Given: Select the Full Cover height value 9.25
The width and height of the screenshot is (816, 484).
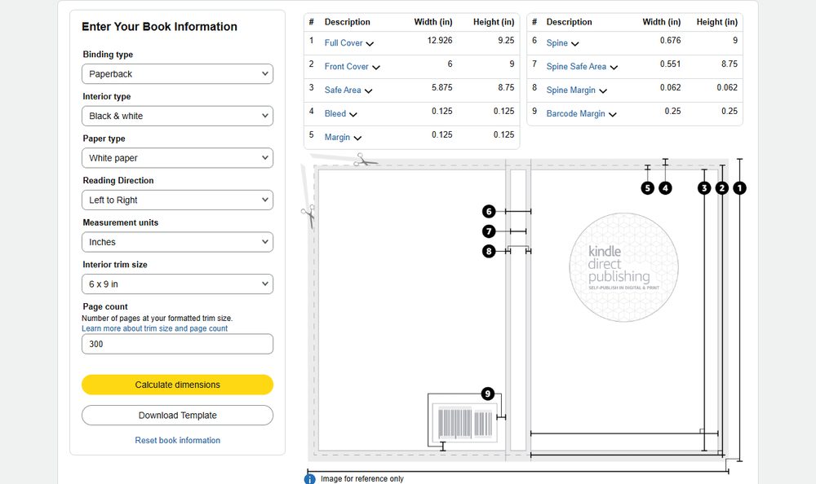Looking at the screenshot, I should pos(506,41).
